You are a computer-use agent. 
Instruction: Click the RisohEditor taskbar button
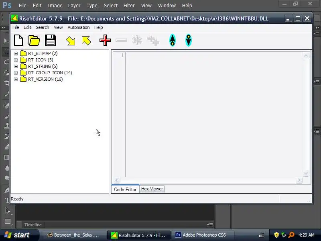tap(139, 235)
